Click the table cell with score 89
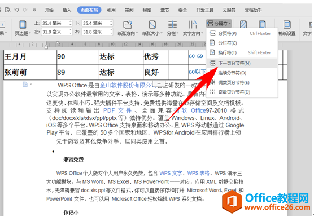Image resolution: width=314 pixels, height=217 pixels. pos(78,72)
